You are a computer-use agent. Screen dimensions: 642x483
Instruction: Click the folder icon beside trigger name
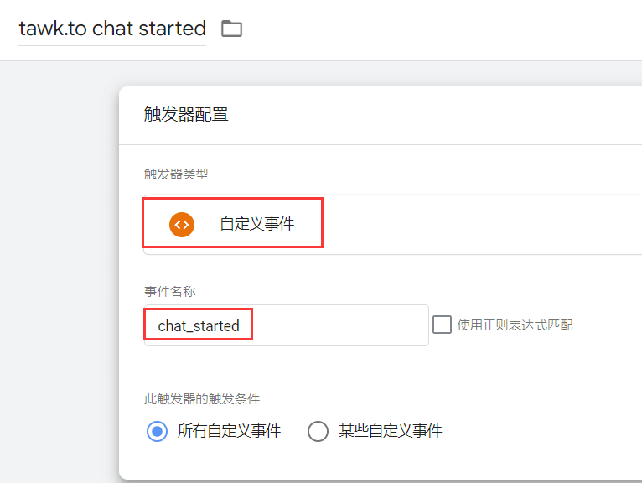[231, 29]
